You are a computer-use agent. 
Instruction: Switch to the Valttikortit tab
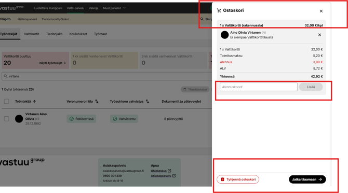click(x=31, y=34)
